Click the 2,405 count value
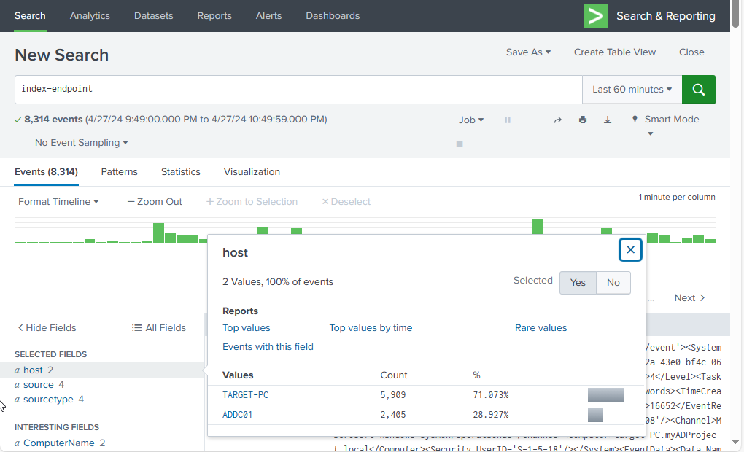Image resolution: width=744 pixels, height=452 pixels. click(393, 415)
